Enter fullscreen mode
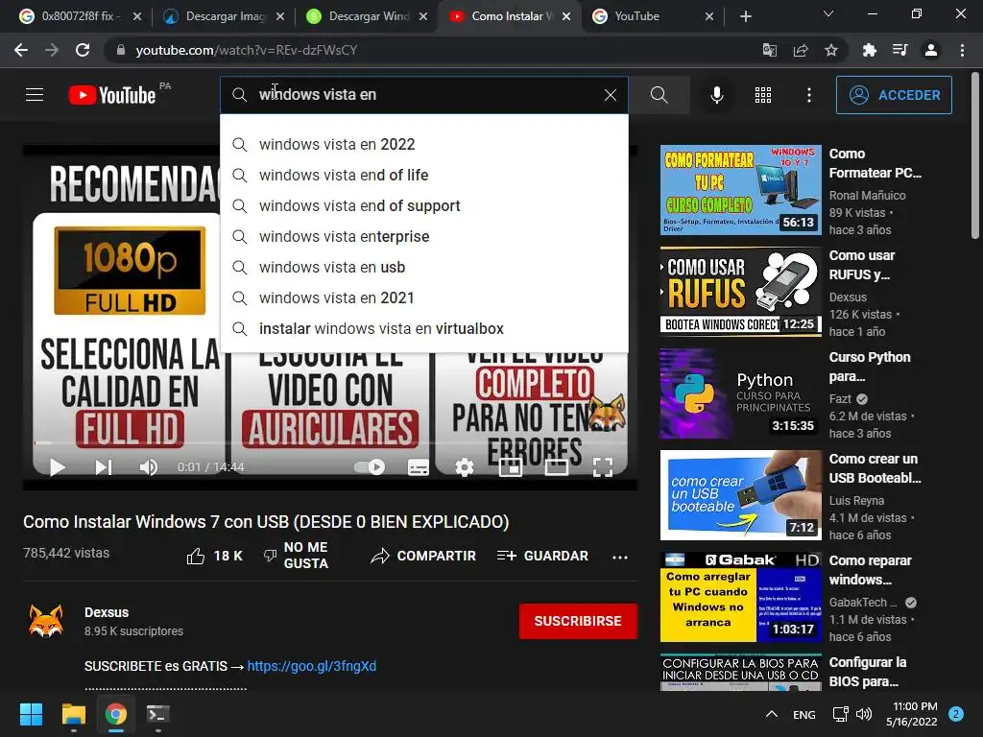This screenshot has height=737, width=983. (x=603, y=467)
